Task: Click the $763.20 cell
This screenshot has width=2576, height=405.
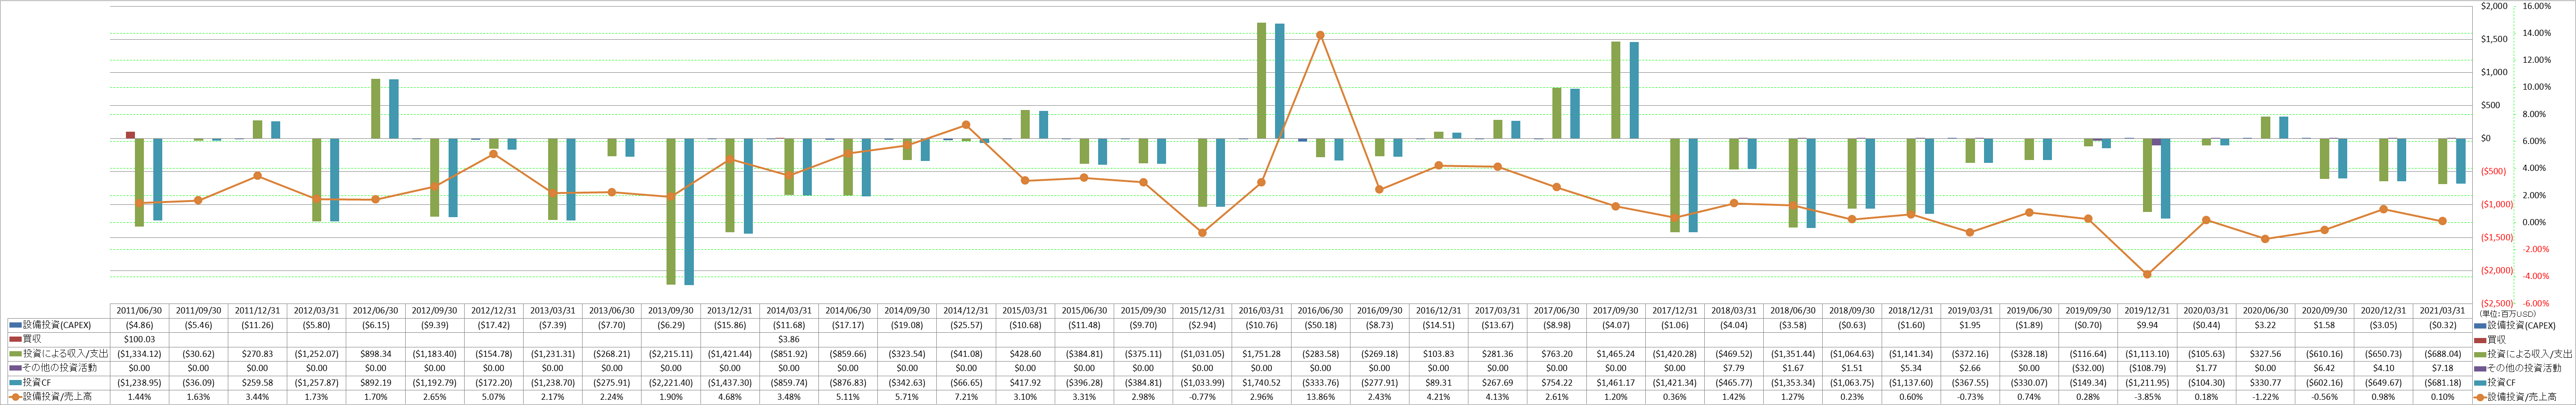Action: tap(1557, 354)
